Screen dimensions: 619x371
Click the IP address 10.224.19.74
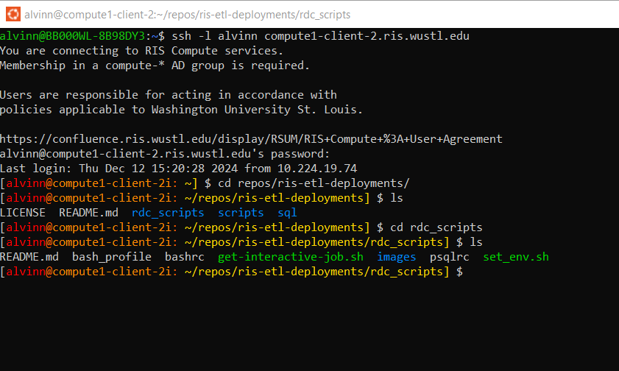[317, 169]
